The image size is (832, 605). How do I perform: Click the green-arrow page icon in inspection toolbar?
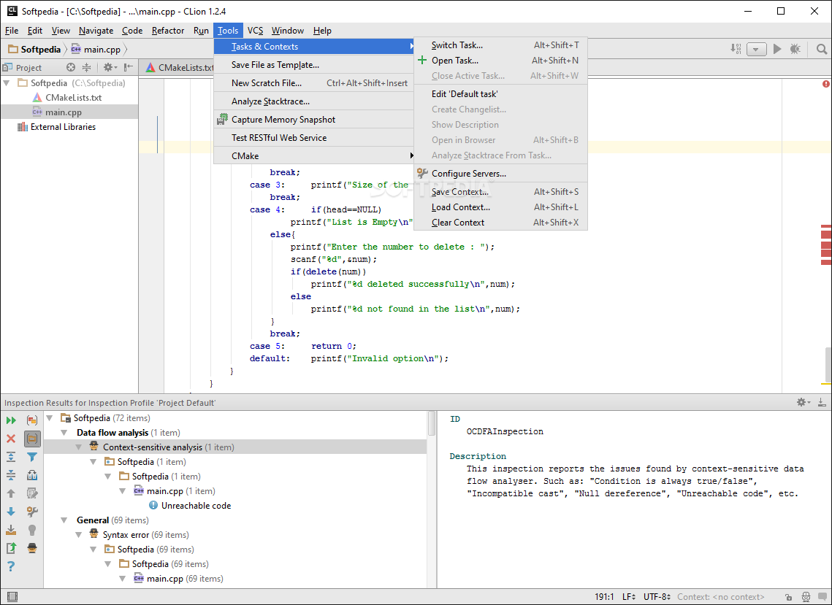coord(11,548)
